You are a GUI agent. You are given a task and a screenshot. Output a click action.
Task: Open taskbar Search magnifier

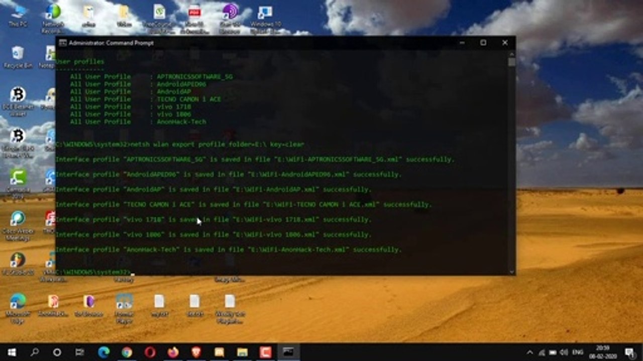tap(35, 352)
